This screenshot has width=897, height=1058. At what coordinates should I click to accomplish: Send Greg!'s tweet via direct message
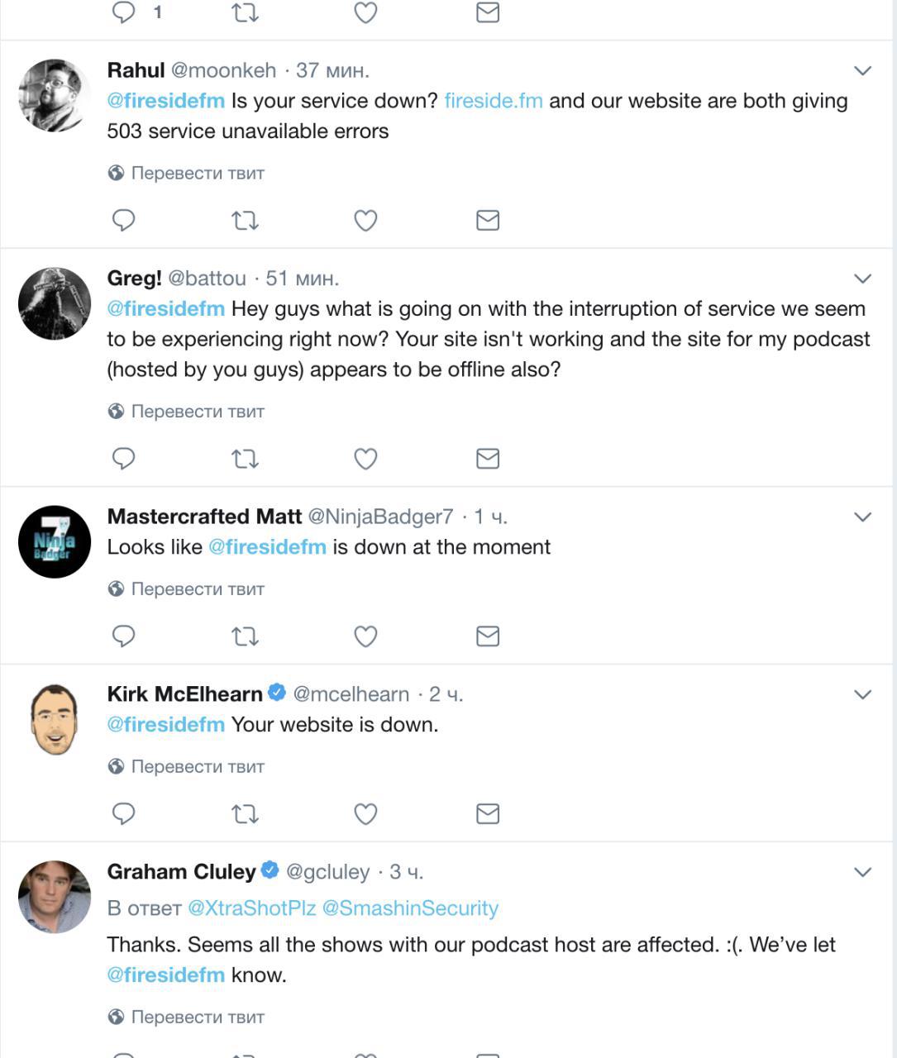coord(488,458)
